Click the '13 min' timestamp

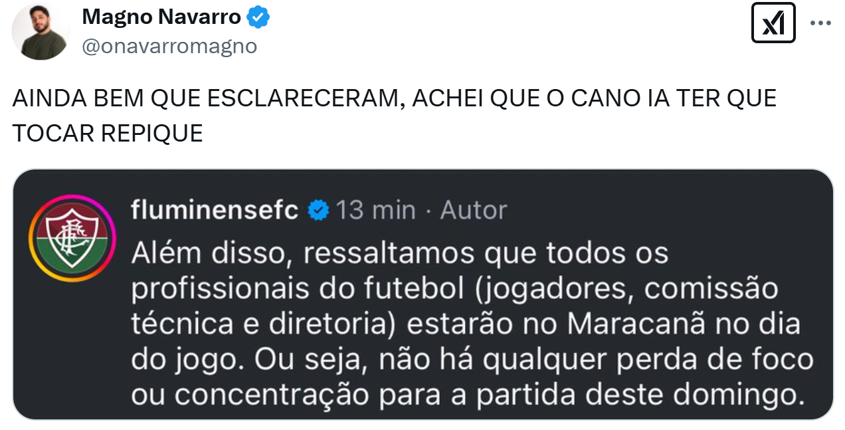click(375, 211)
